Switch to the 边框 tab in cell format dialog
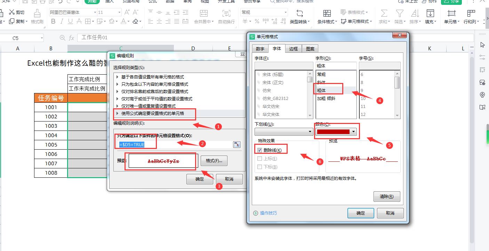Viewport: 489px width, 251px height. pyautogui.click(x=293, y=49)
